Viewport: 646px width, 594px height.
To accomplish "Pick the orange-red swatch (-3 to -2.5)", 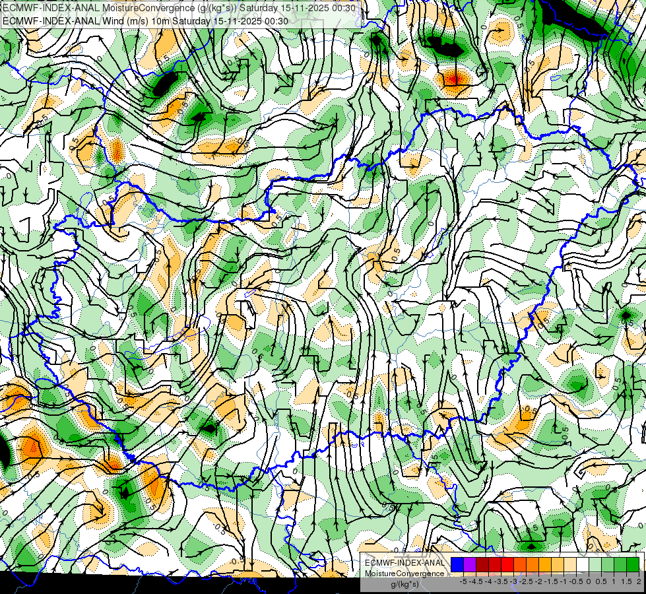I will coord(520,565).
